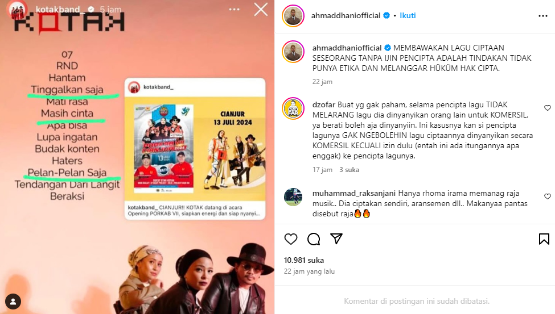Share the post via the paper plane icon
Image resolution: width=555 pixels, height=314 pixels.
click(336, 239)
